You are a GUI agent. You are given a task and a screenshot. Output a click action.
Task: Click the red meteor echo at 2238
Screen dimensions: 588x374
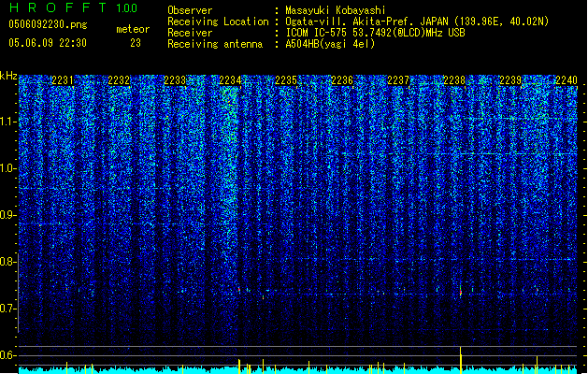(461, 292)
